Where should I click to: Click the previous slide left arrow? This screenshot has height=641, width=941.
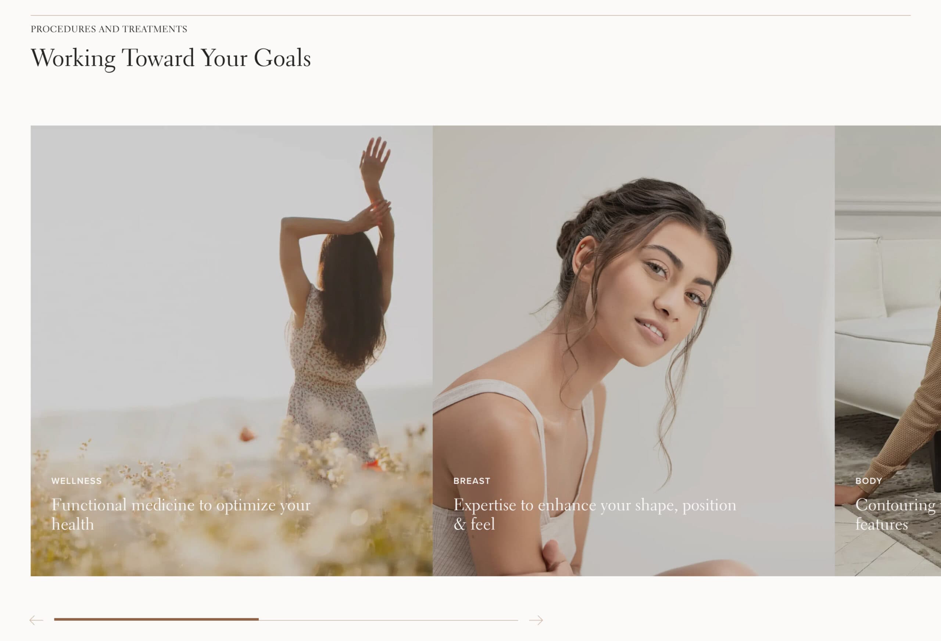tap(36, 620)
